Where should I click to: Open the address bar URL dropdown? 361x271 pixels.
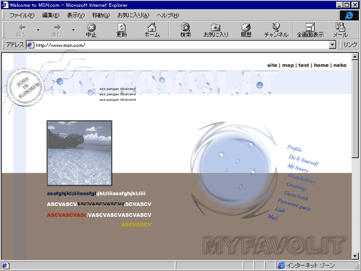coord(332,45)
